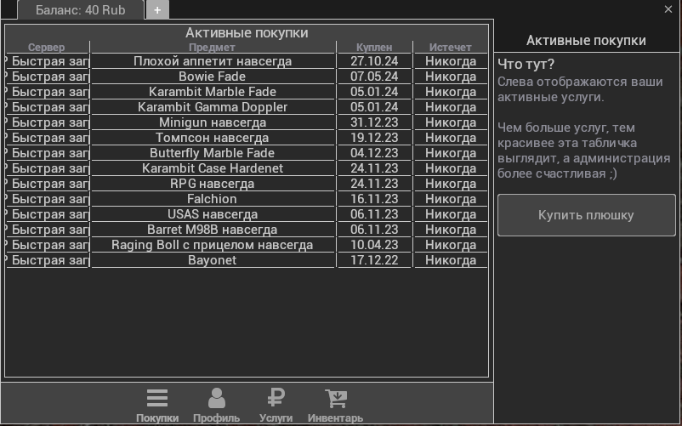Open the Профиль section with person icon
682x426 pixels.
point(216,405)
